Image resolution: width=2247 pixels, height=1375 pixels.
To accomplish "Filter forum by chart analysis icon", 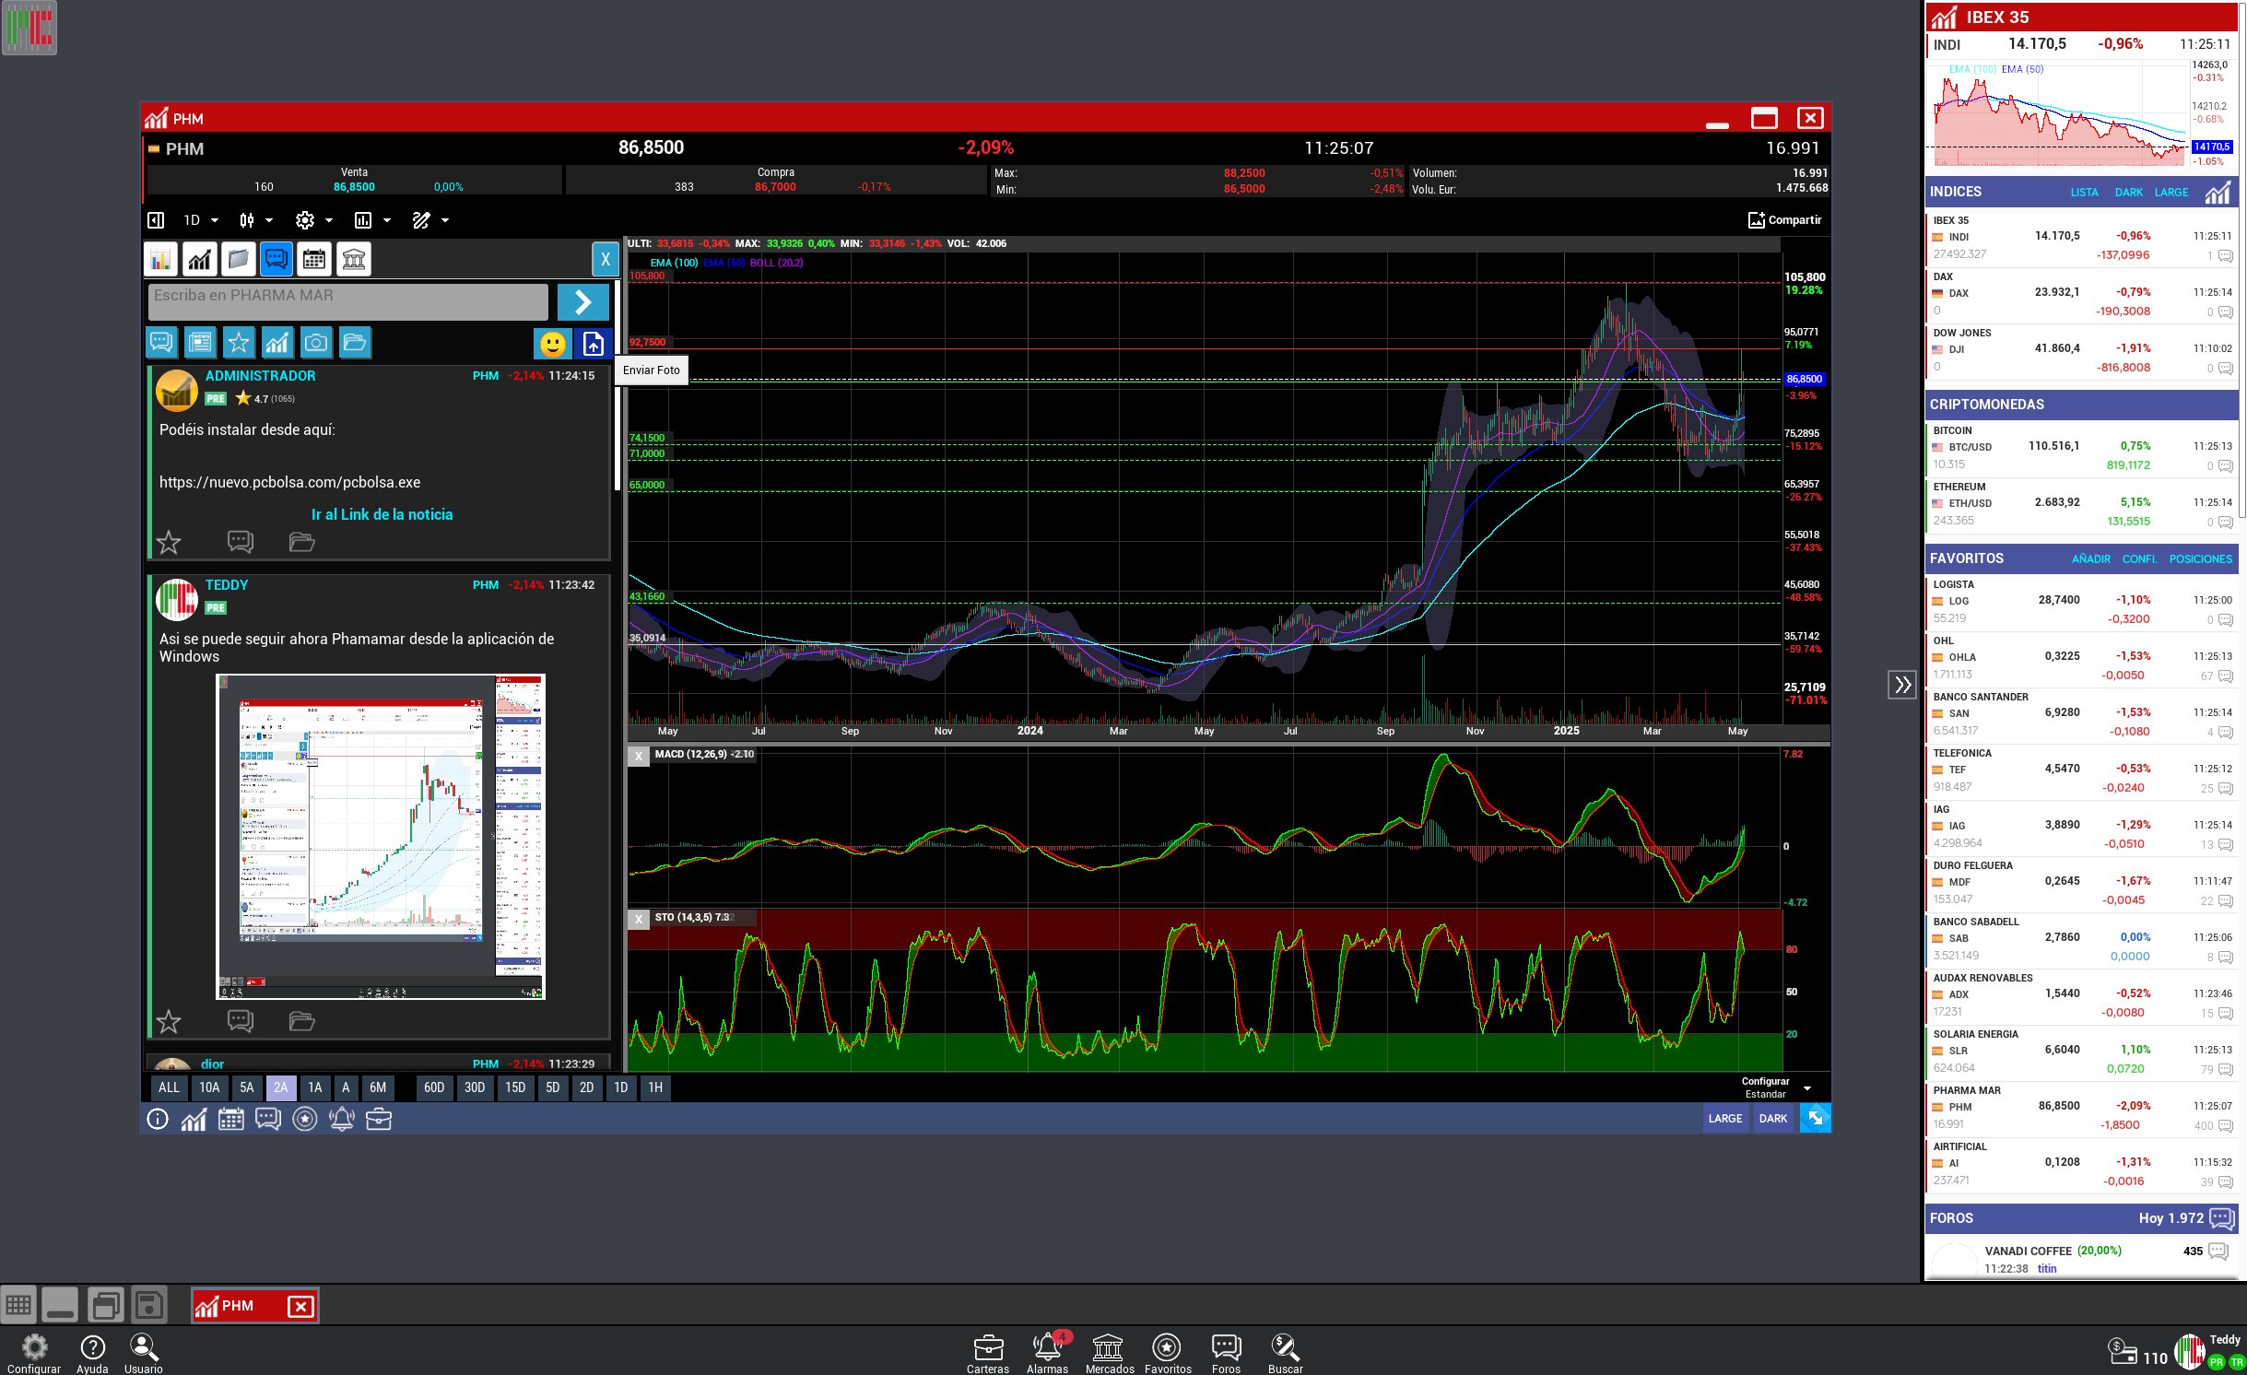I will pos(276,343).
